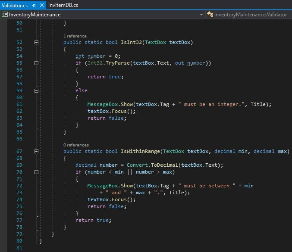Viewport: 292px width, 252px height.
Task: Click 'return false;' on line 75
Action: (107, 206)
